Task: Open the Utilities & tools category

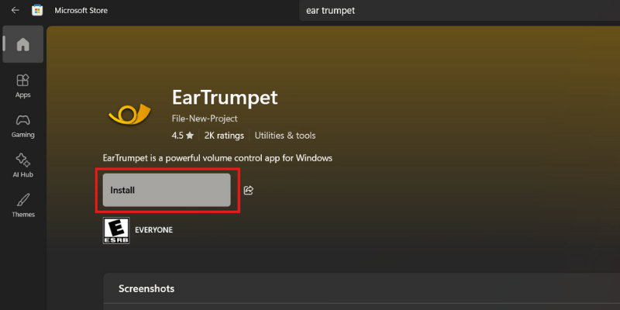Action: [x=284, y=136]
